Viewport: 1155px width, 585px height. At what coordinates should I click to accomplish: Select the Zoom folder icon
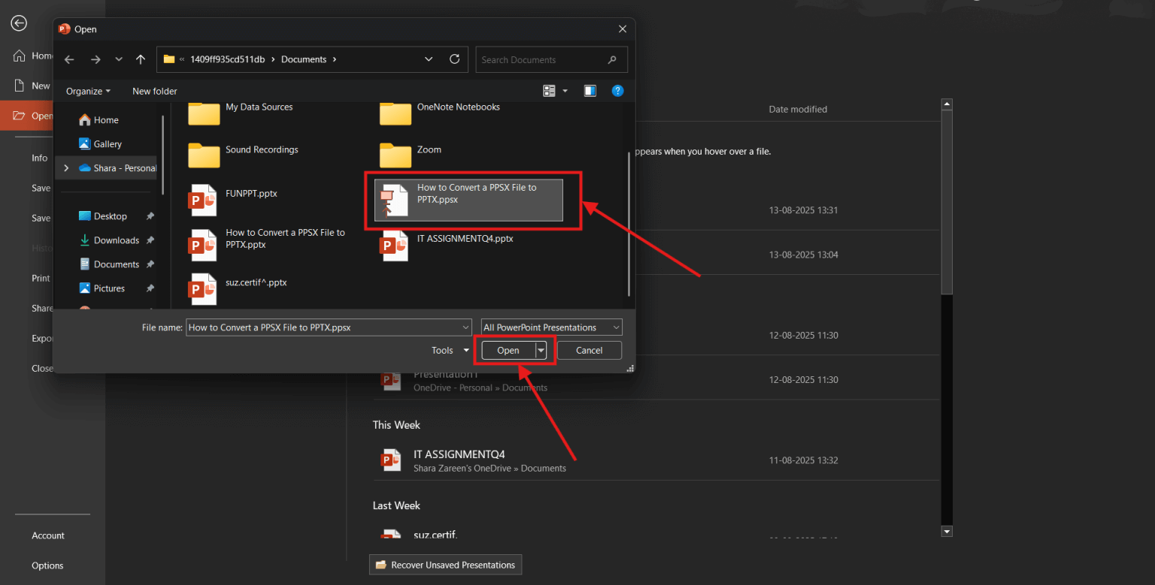395,155
